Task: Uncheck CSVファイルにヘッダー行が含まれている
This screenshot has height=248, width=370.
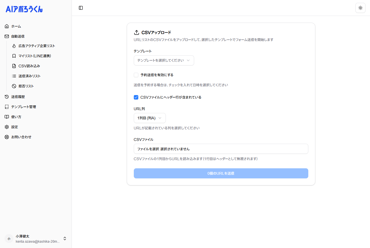Action: click(x=136, y=97)
